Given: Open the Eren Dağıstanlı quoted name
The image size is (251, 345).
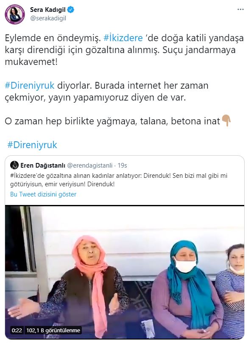Looking at the screenshot, I should 43,165.
